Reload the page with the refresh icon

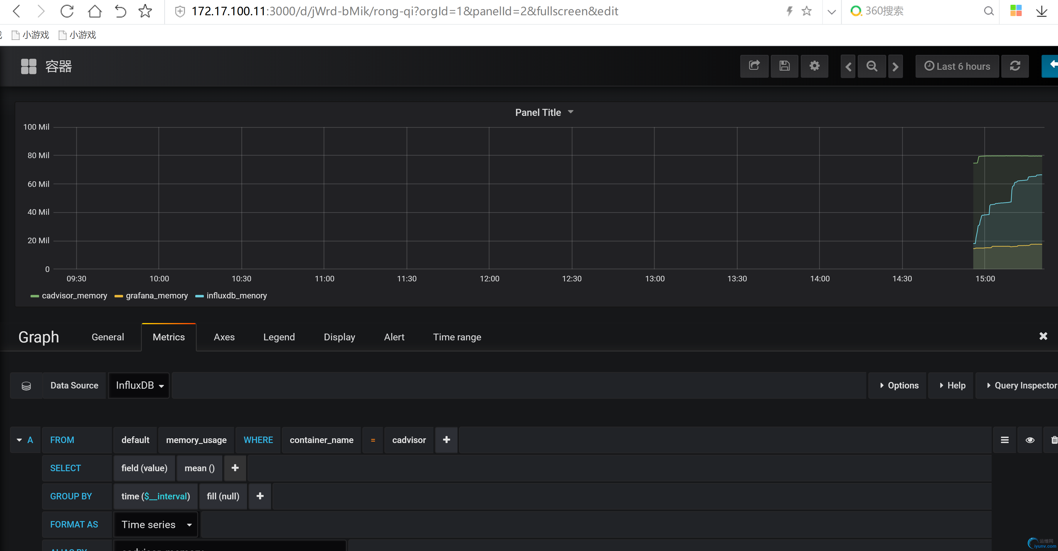[67, 11]
